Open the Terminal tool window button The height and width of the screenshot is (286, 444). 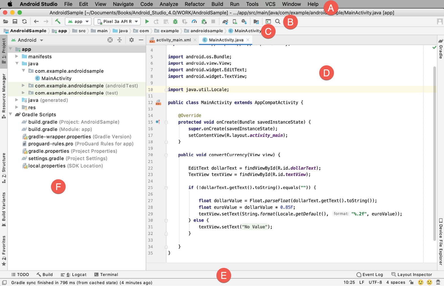[x=106, y=274]
